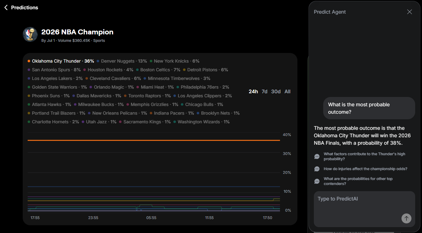The image size is (422, 233).
Task: Send a message using the arrow icon
Action: 406,218
